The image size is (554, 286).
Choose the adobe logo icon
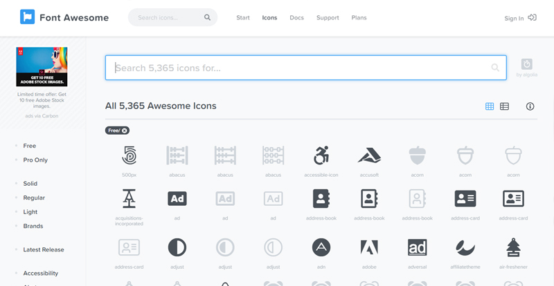[369, 247]
